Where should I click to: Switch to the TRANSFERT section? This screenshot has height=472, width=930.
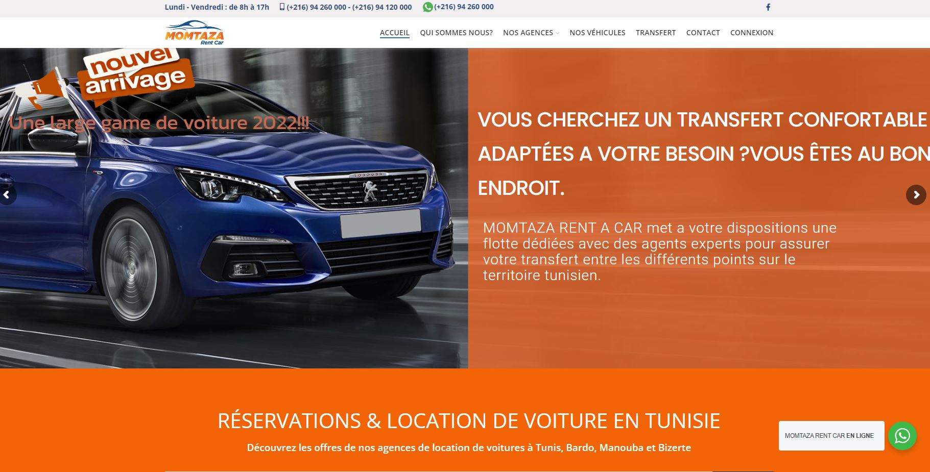pyautogui.click(x=656, y=32)
